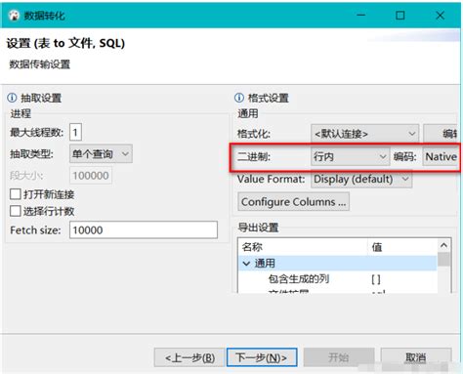463x374 pixels.
Task: Click the 开始 button
Action: click(x=339, y=357)
